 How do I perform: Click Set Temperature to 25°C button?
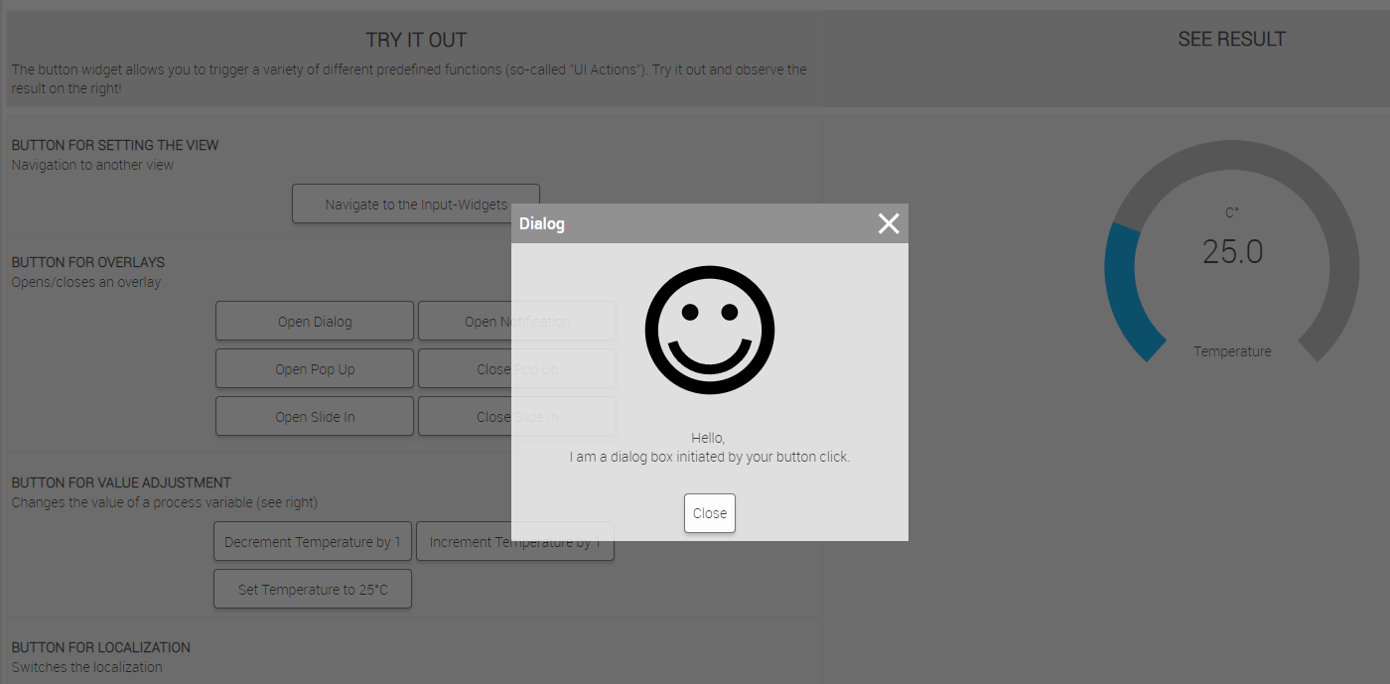point(313,589)
